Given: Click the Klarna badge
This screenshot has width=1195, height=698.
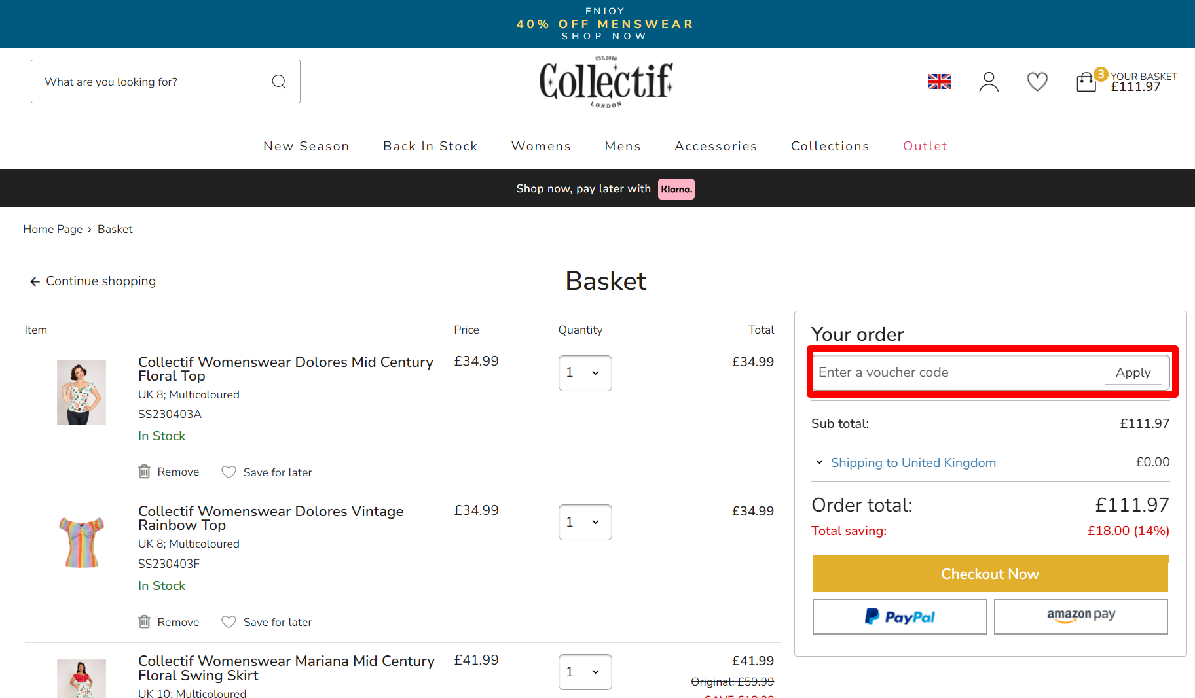Looking at the screenshot, I should [676, 189].
